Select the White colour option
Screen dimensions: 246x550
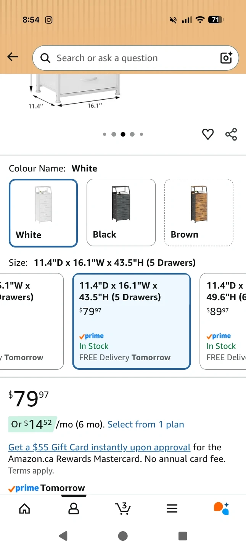(x=43, y=213)
